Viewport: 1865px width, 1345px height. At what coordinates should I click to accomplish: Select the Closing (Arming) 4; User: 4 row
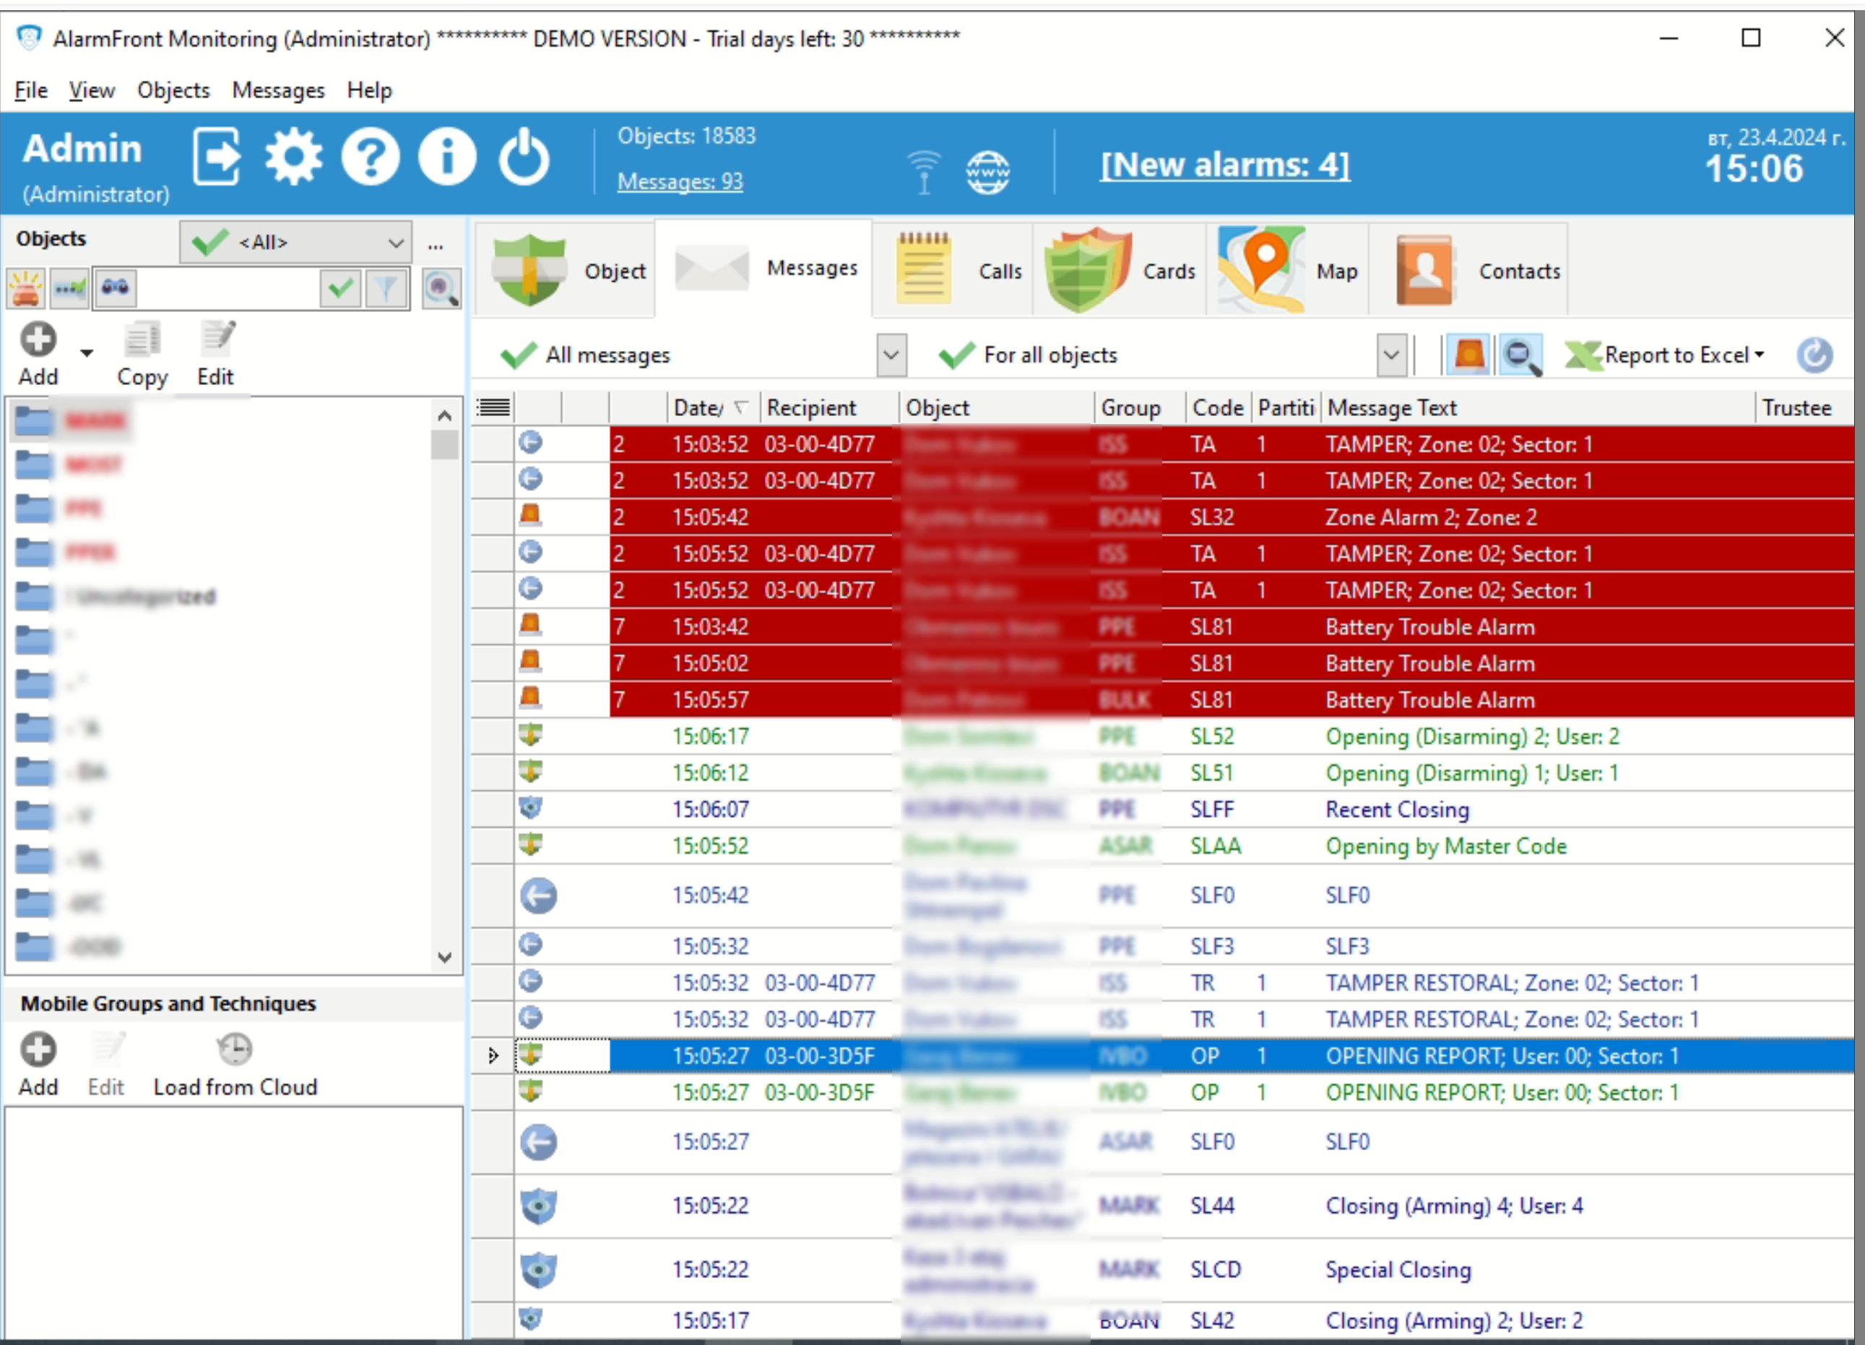pyautogui.click(x=1163, y=1206)
